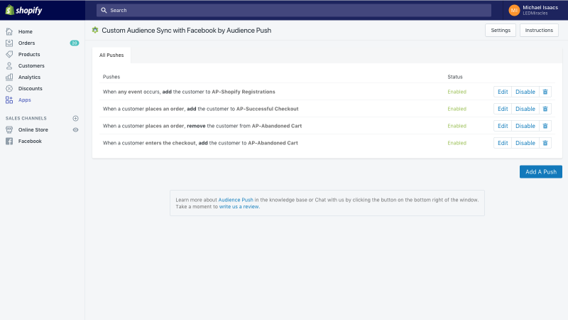
Task: Click the Online Store storefront icon
Action: [x=9, y=129]
